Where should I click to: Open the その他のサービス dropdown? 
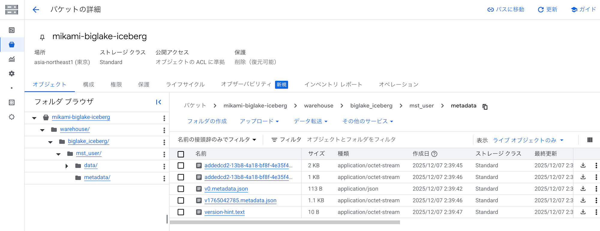click(368, 121)
